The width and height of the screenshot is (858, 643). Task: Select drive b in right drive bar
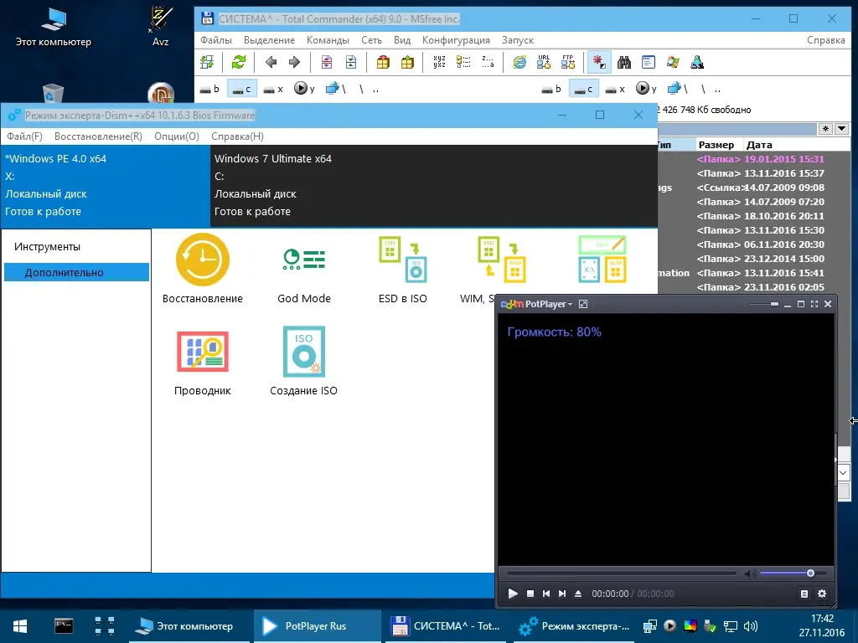551,89
